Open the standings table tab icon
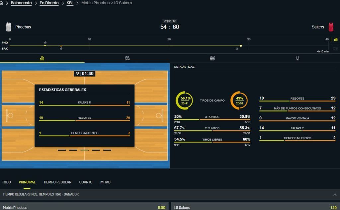340x210 pixels. pyautogui.click(x=212, y=58)
